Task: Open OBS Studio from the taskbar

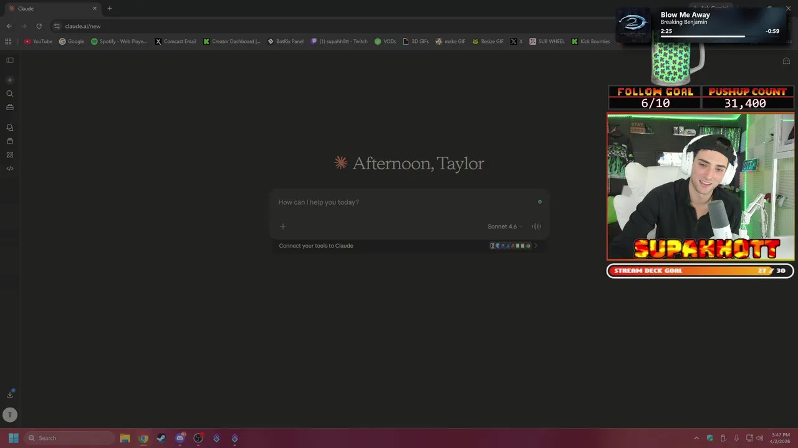Action: (x=198, y=438)
